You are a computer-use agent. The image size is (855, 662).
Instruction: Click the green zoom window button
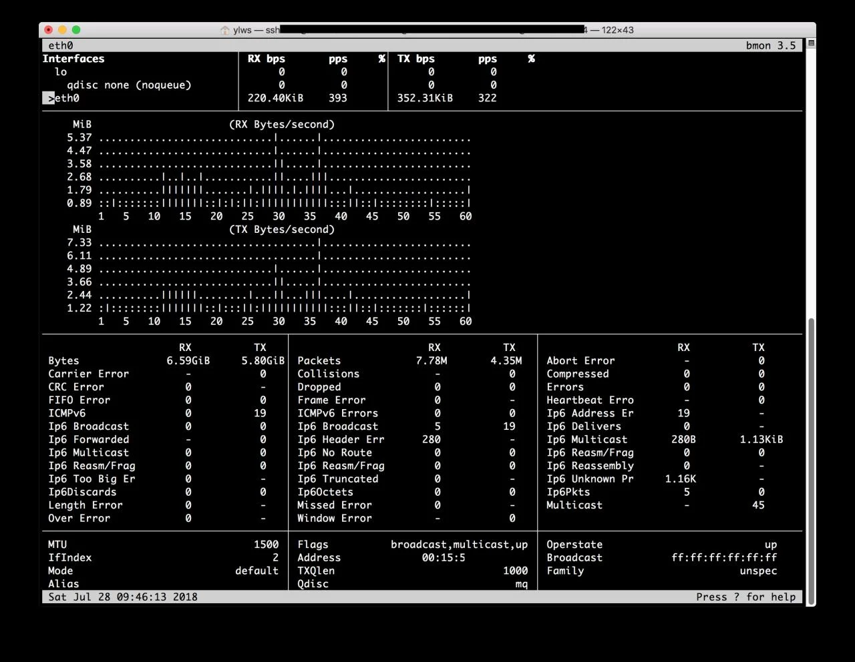tap(76, 30)
